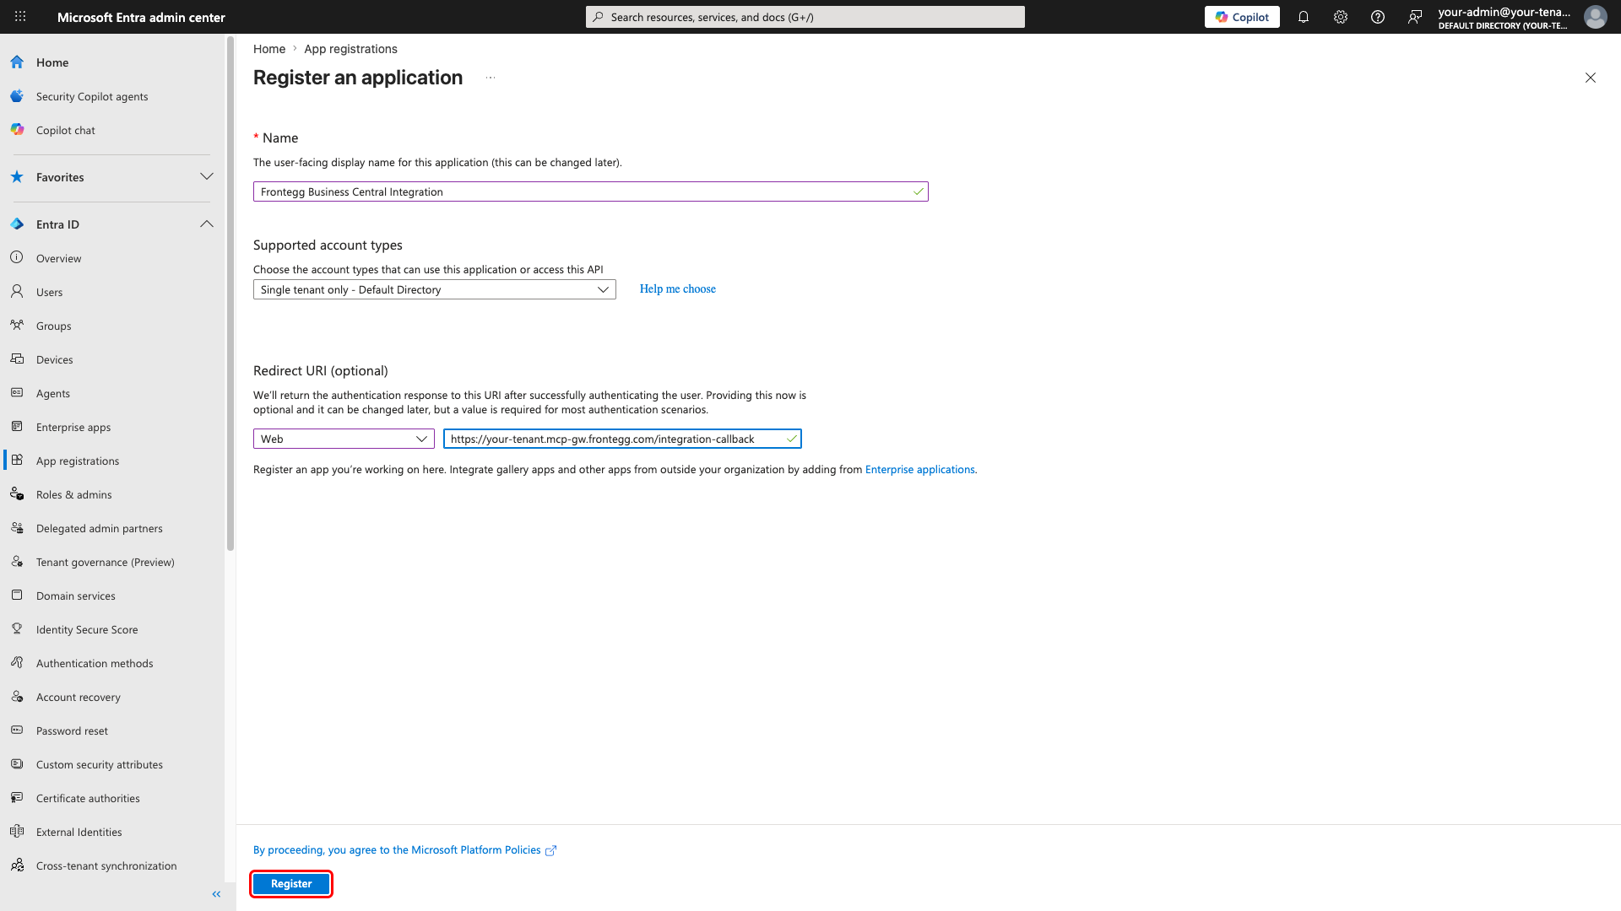Open notifications bell icon
Viewport: 1621px width, 911px height.
pos(1304,17)
